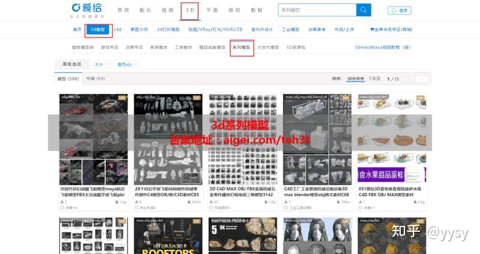Click the 登录 login button
480x254 pixels.
point(399,10)
